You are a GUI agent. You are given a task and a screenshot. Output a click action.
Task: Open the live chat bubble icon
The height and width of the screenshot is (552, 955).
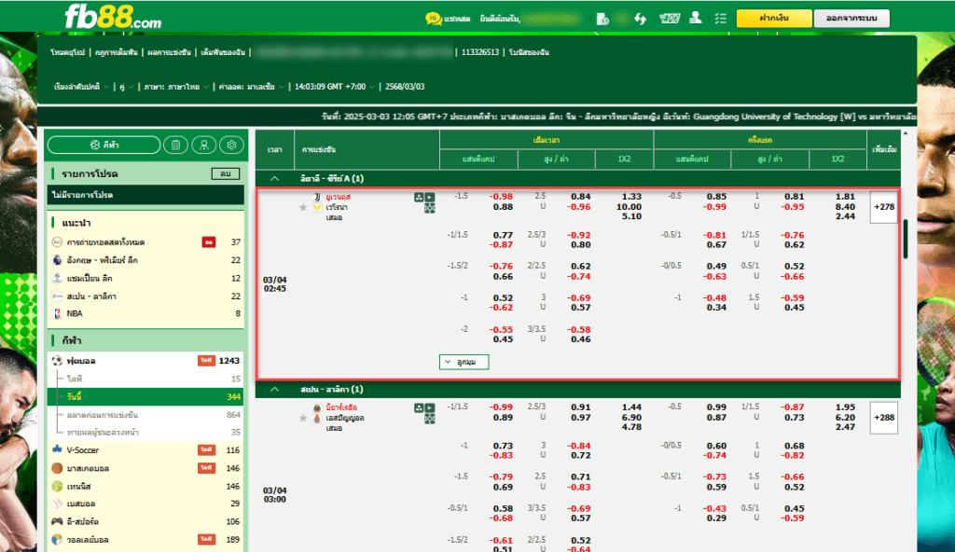pyautogui.click(x=433, y=19)
